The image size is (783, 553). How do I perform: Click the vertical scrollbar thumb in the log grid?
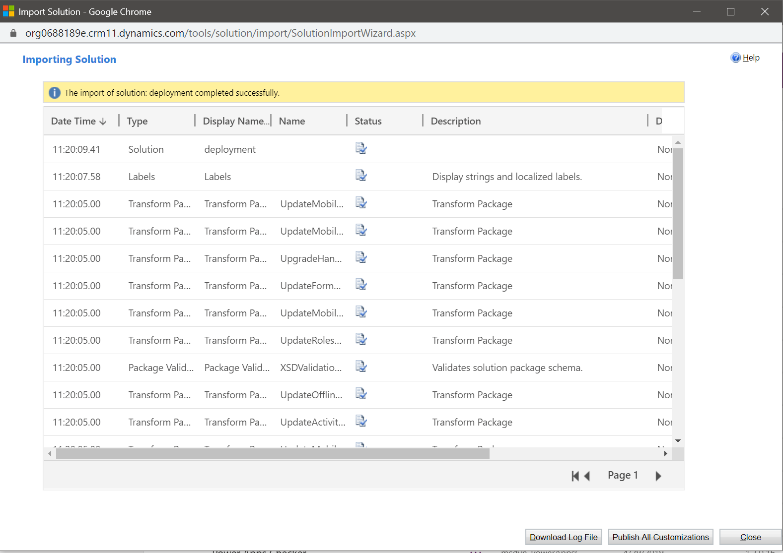(678, 214)
